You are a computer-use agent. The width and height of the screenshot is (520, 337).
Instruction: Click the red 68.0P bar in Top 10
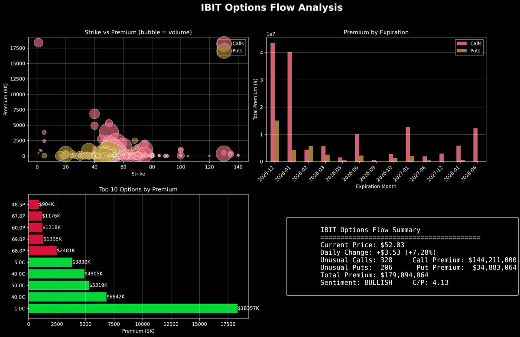[42, 250]
